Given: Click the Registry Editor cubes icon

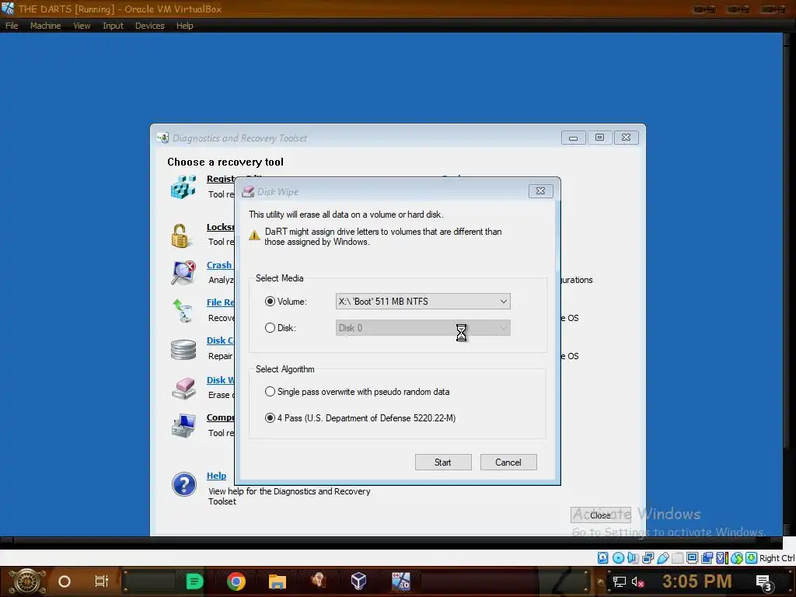Looking at the screenshot, I should [x=183, y=187].
